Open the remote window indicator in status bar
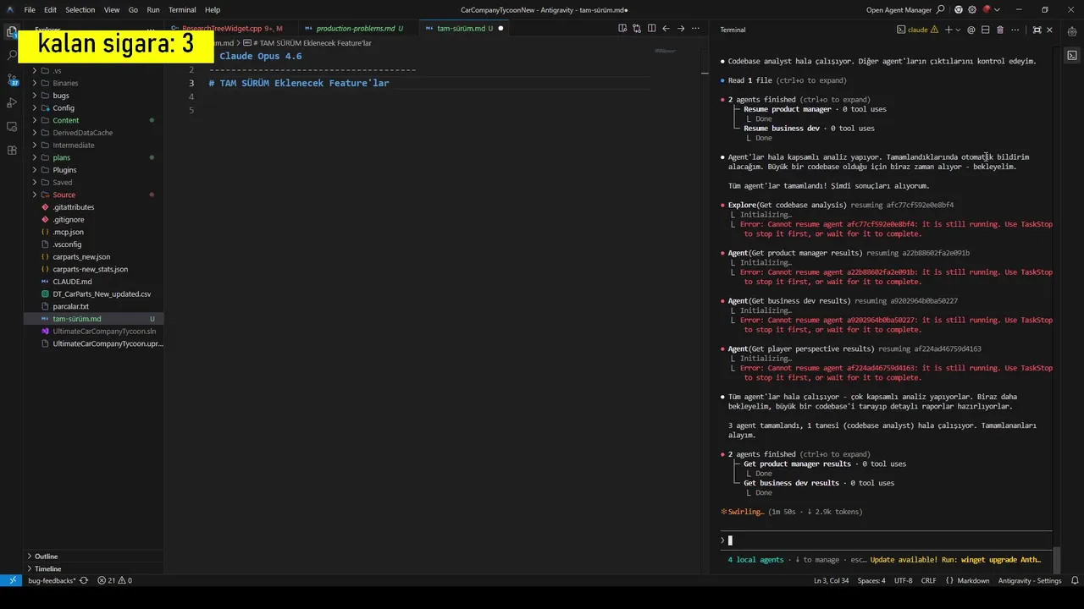Screen dimensions: 1084x609 (11, 580)
